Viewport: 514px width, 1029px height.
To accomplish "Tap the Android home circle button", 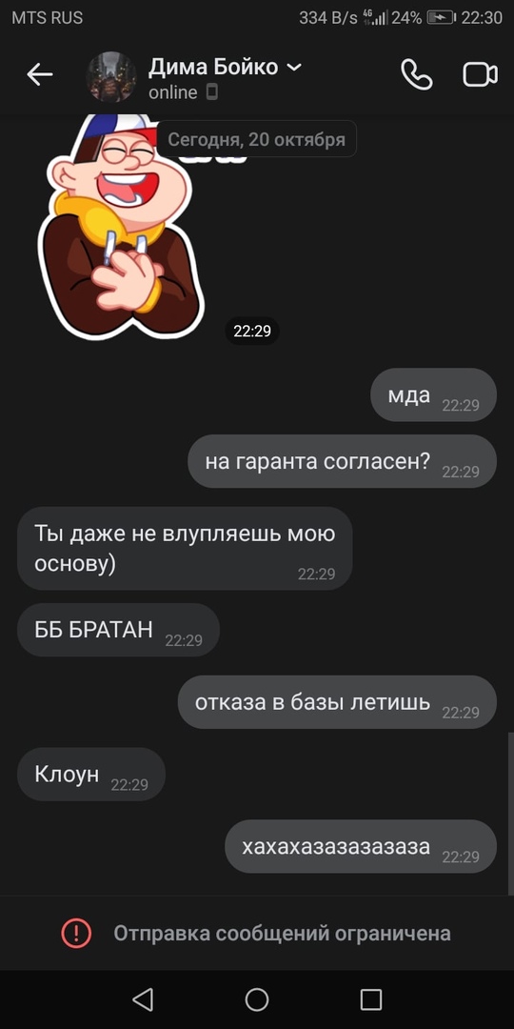I will (x=257, y=999).
